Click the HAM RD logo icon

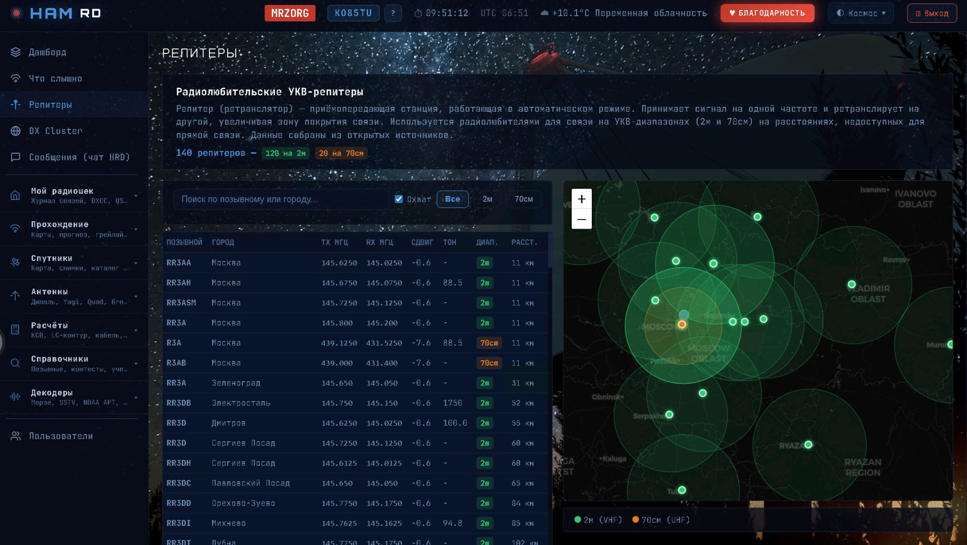(17, 13)
